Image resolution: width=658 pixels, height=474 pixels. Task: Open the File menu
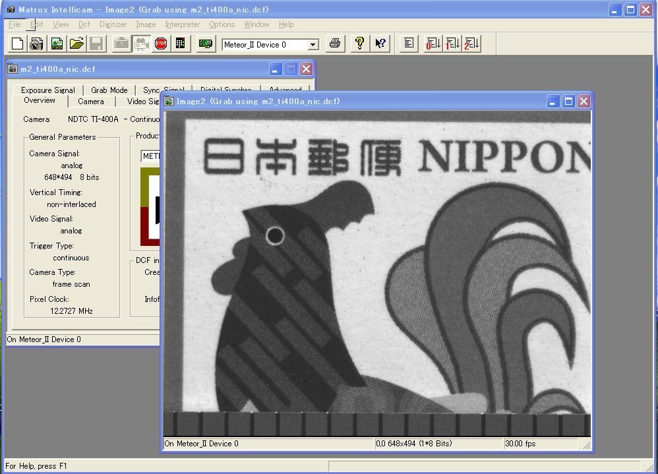(15, 24)
